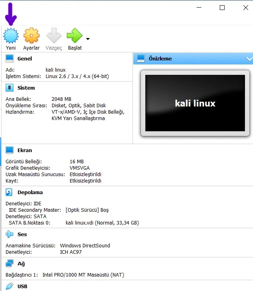Click '[Optik Sürücü] Boş' entry

[87, 210]
